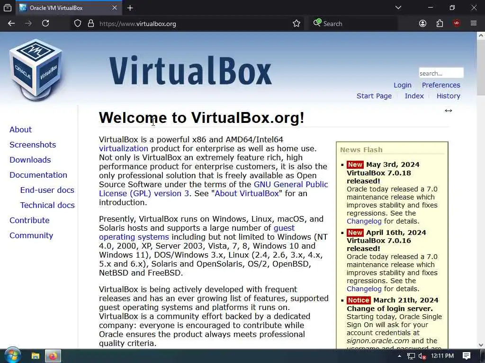Screen dimensions: 485x363
Task: Open the list all tabs dropdown arrow
Action: tap(398, 8)
